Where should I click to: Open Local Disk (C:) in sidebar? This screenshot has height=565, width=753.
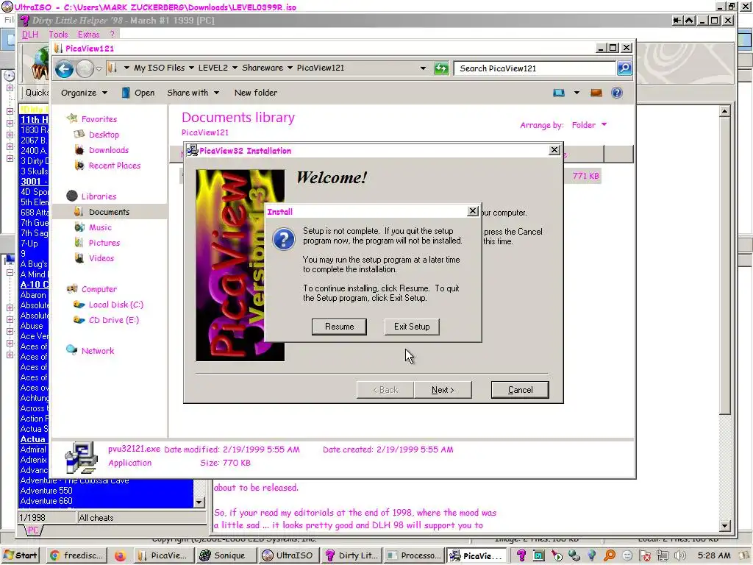(x=115, y=305)
